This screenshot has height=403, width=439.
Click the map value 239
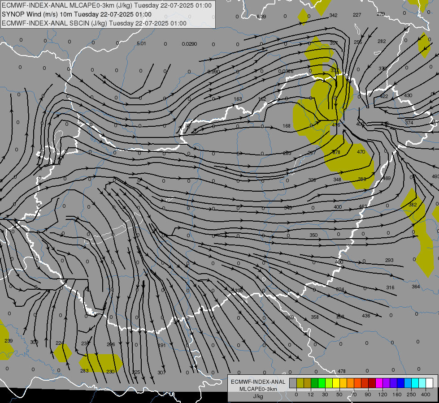(9, 341)
